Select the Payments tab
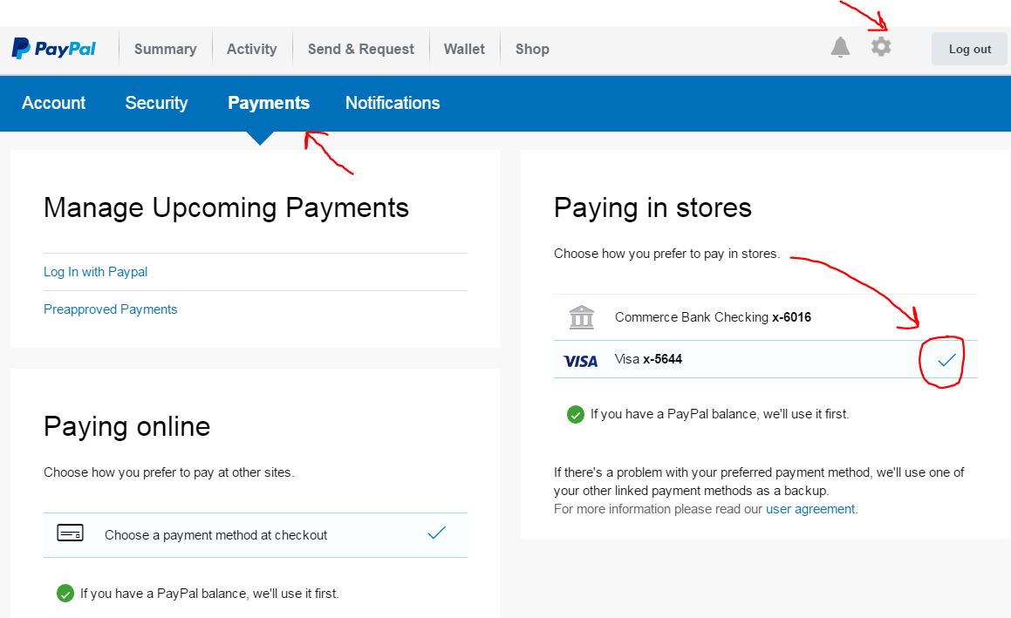 point(269,103)
